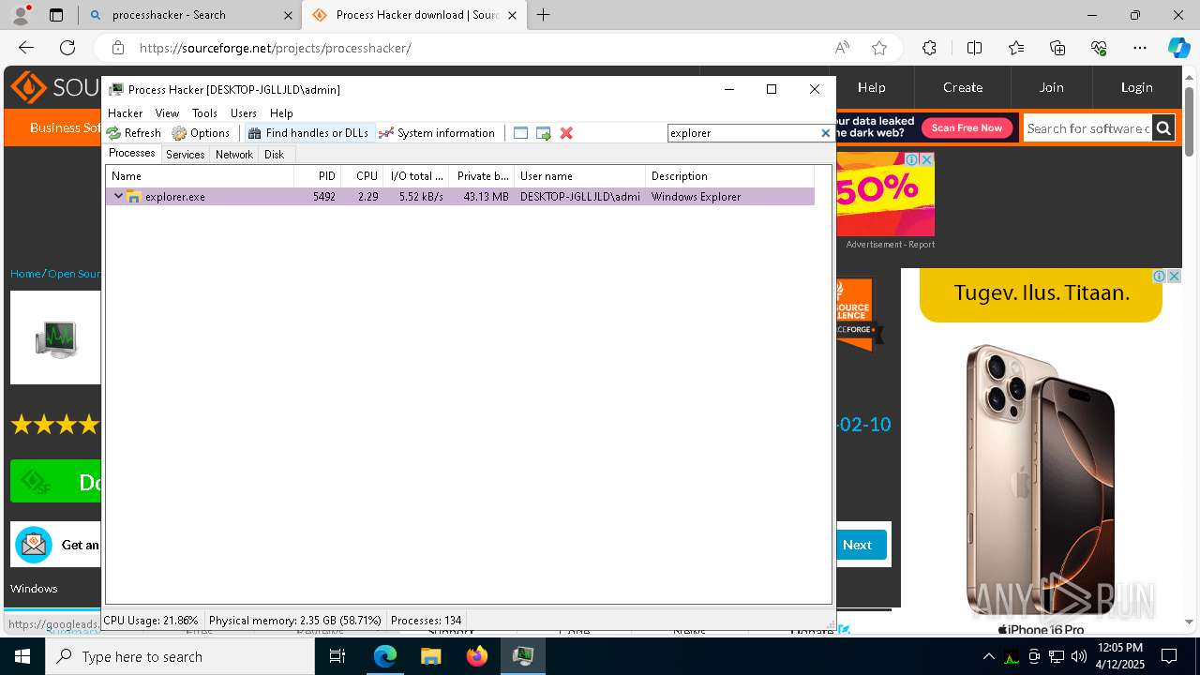
Task: Open the Copilot icon in Edge
Action: coord(1178,48)
